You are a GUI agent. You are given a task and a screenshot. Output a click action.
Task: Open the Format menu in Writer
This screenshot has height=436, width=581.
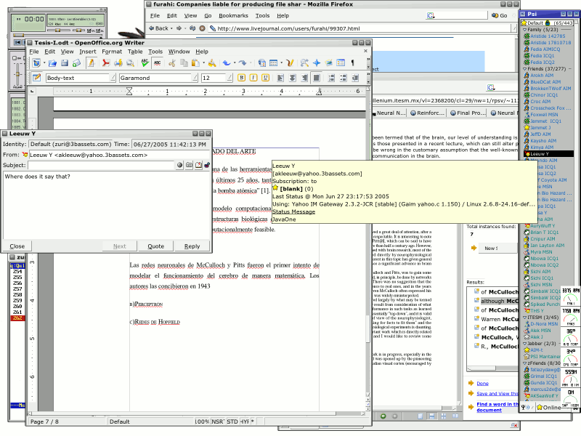[112, 52]
